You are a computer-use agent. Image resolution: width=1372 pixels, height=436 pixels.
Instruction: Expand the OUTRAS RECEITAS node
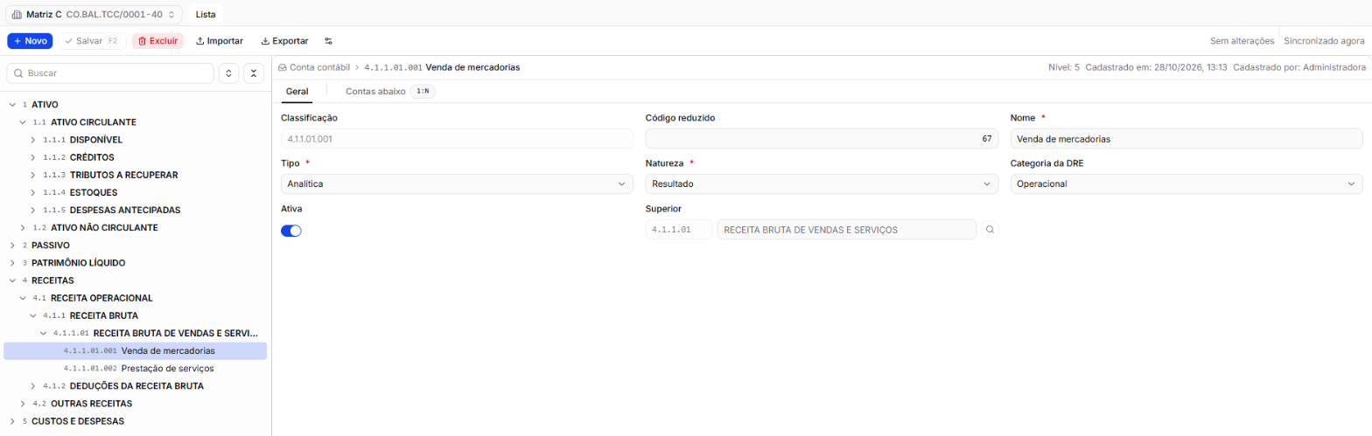[x=23, y=404]
